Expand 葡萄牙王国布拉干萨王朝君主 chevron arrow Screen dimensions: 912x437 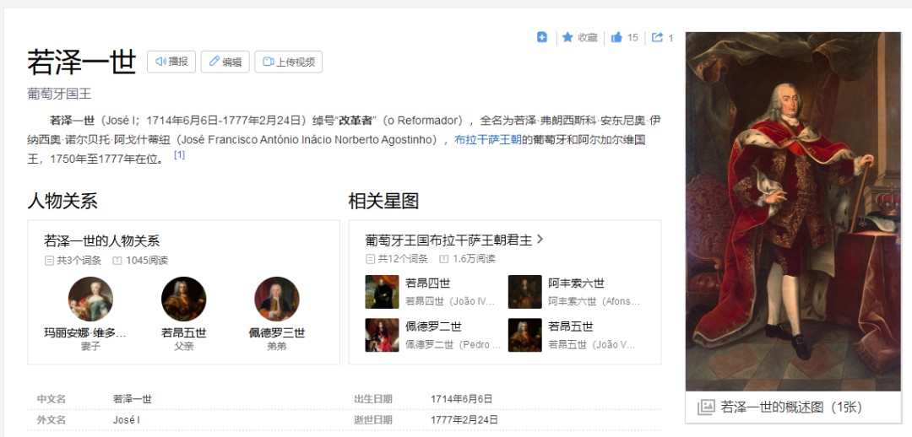pyautogui.click(x=540, y=240)
